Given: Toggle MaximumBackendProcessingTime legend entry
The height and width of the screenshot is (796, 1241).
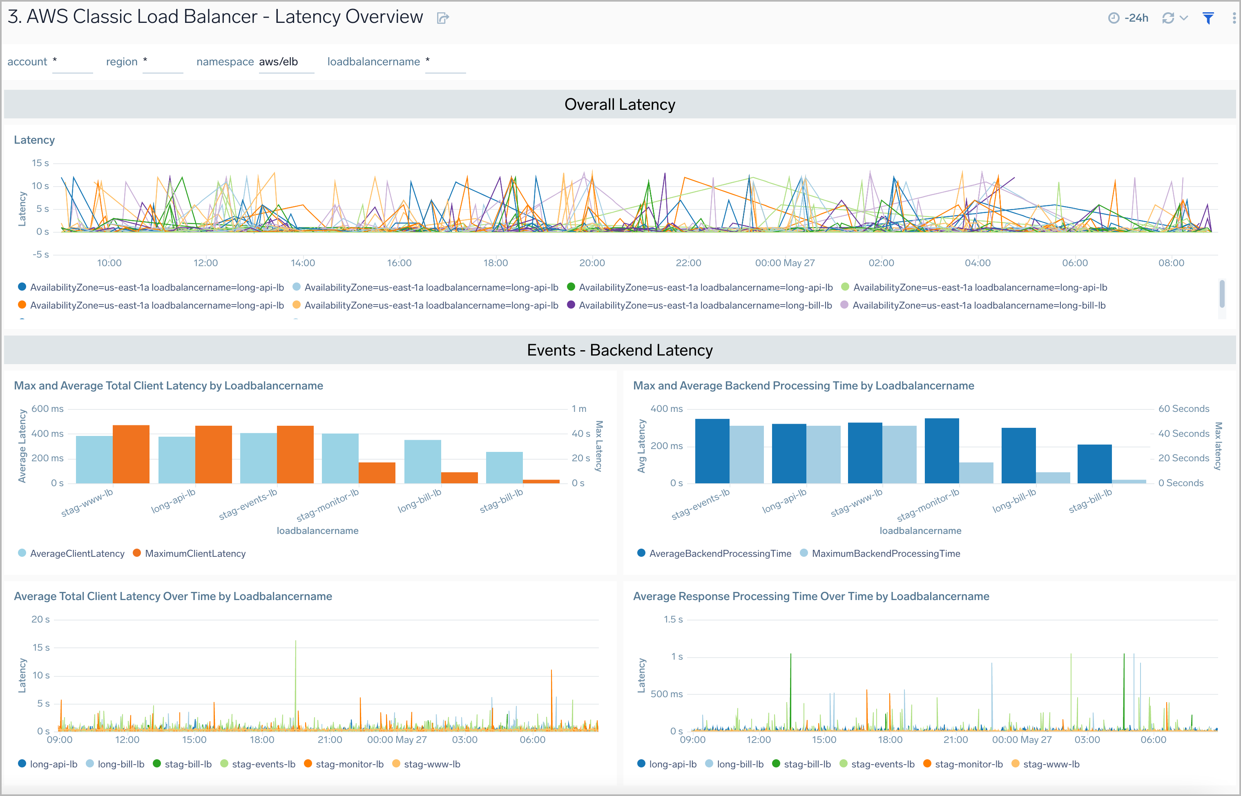Looking at the screenshot, I should pos(880,554).
